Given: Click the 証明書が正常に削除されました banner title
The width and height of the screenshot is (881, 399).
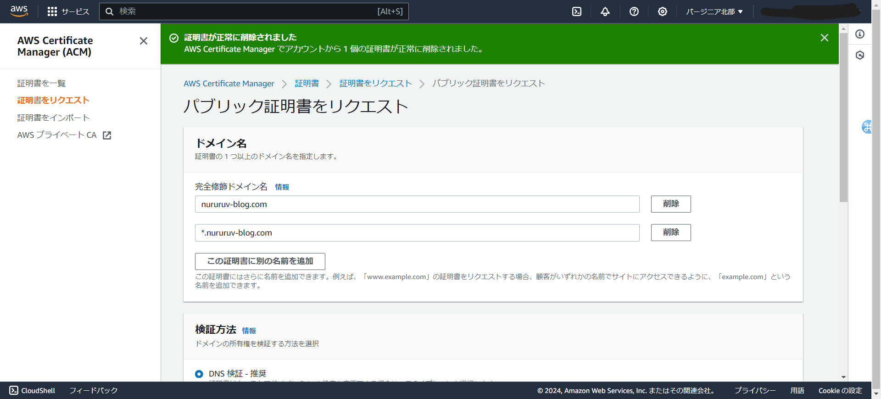Looking at the screenshot, I should point(240,37).
